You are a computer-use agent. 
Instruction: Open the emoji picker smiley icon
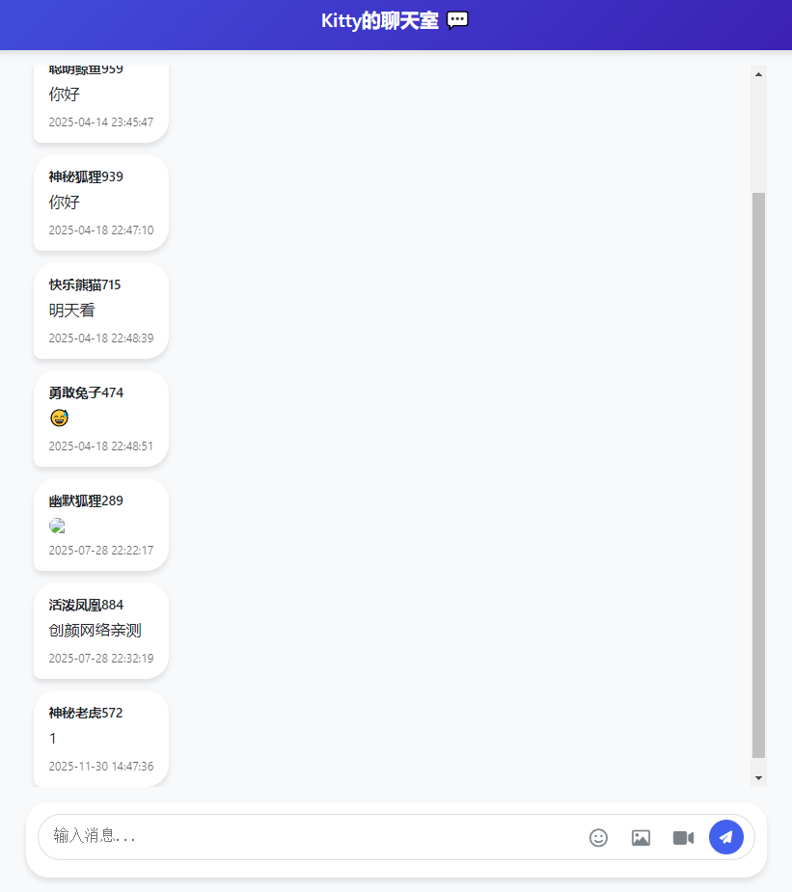tap(598, 837)
